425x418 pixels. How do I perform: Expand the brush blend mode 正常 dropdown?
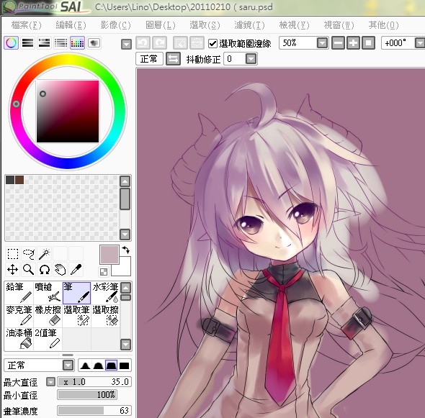coord(68,365)
